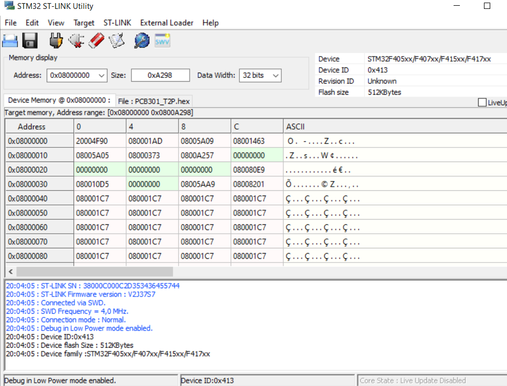The image size is (507, 386).
Task: Open the Data Width dropdown
Action: (x=275, y=75)
